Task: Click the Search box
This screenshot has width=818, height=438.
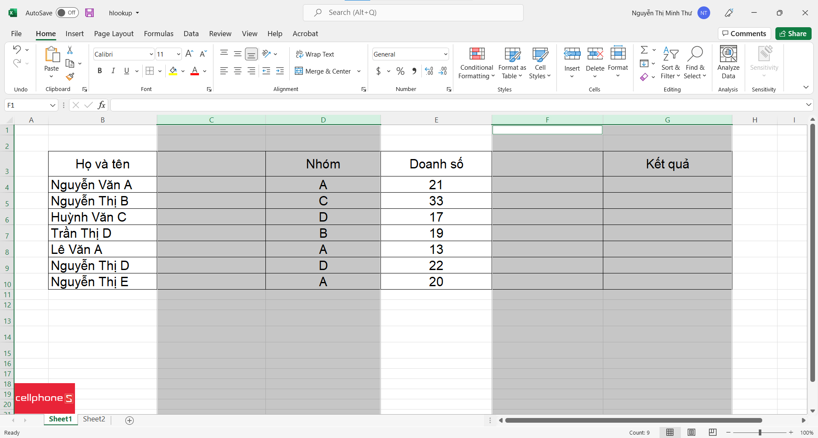Action: click(x=413, y=13)
